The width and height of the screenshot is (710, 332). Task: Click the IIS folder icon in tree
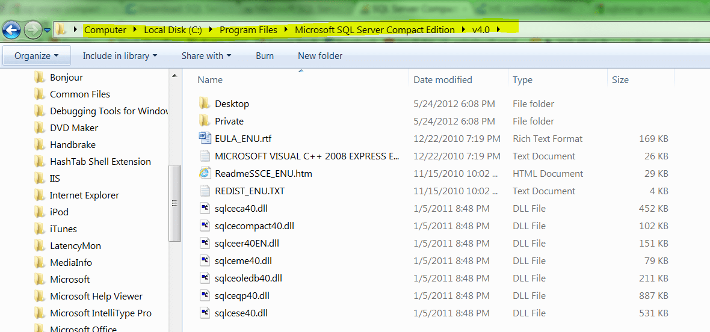click(x=40, y=178)
